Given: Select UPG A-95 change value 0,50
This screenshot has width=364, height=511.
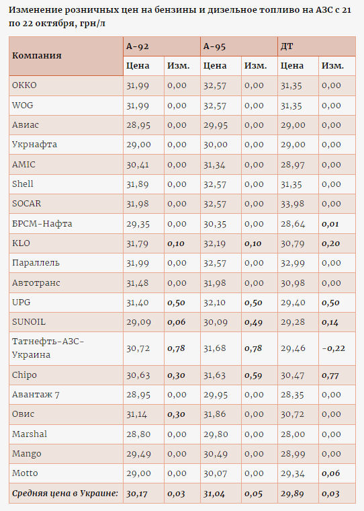Looking at the screenshot, I should pos(253,303).
